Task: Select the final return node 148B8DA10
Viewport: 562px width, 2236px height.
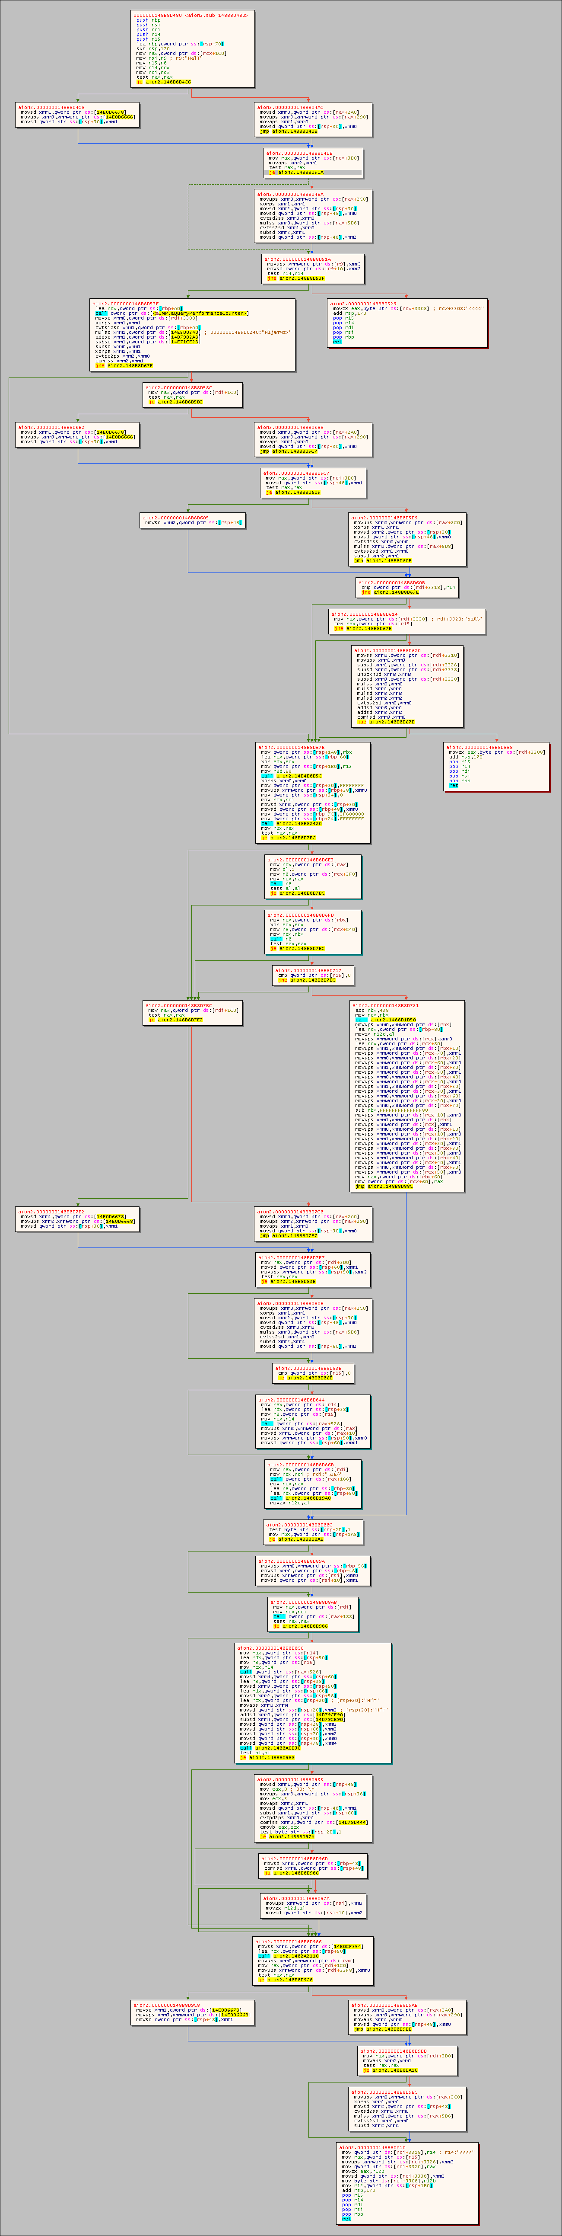Action: pyautogui.click(x=408, y=2182)
